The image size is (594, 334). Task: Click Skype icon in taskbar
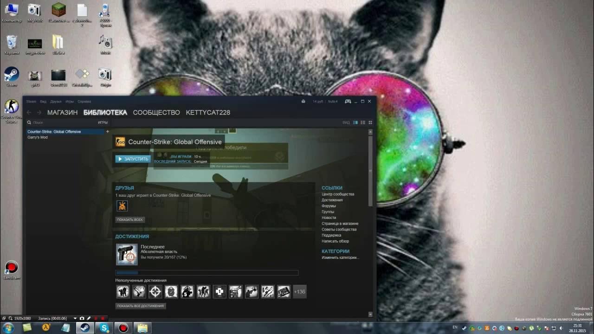click(104, 328)
